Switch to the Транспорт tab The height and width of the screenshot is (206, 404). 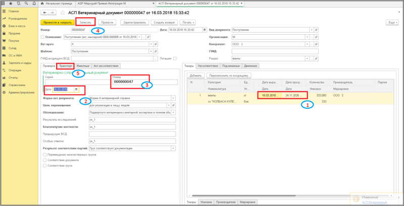coord(66,66)
